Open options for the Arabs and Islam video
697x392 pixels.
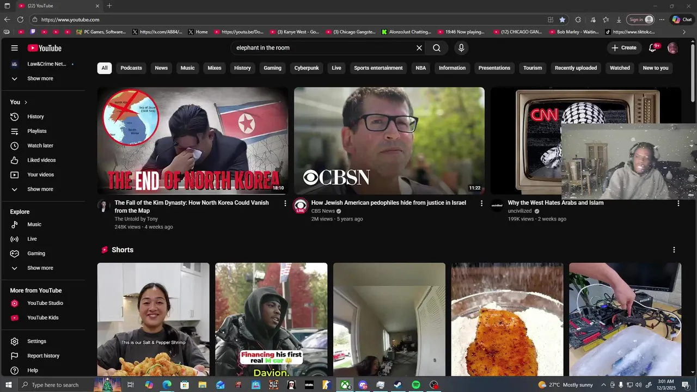coord(678,203)
